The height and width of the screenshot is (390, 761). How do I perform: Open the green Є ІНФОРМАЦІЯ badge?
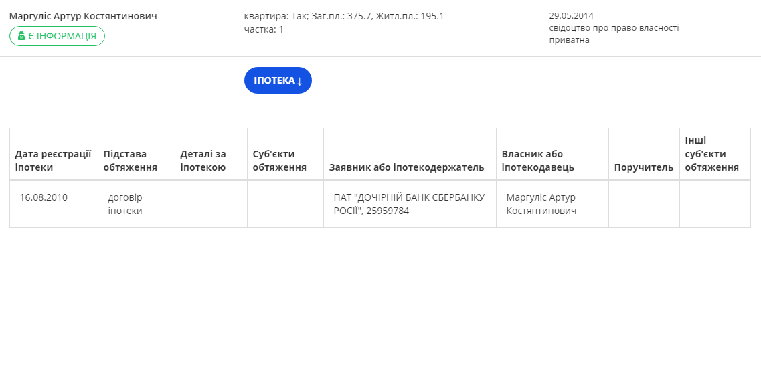click(58, 36)
